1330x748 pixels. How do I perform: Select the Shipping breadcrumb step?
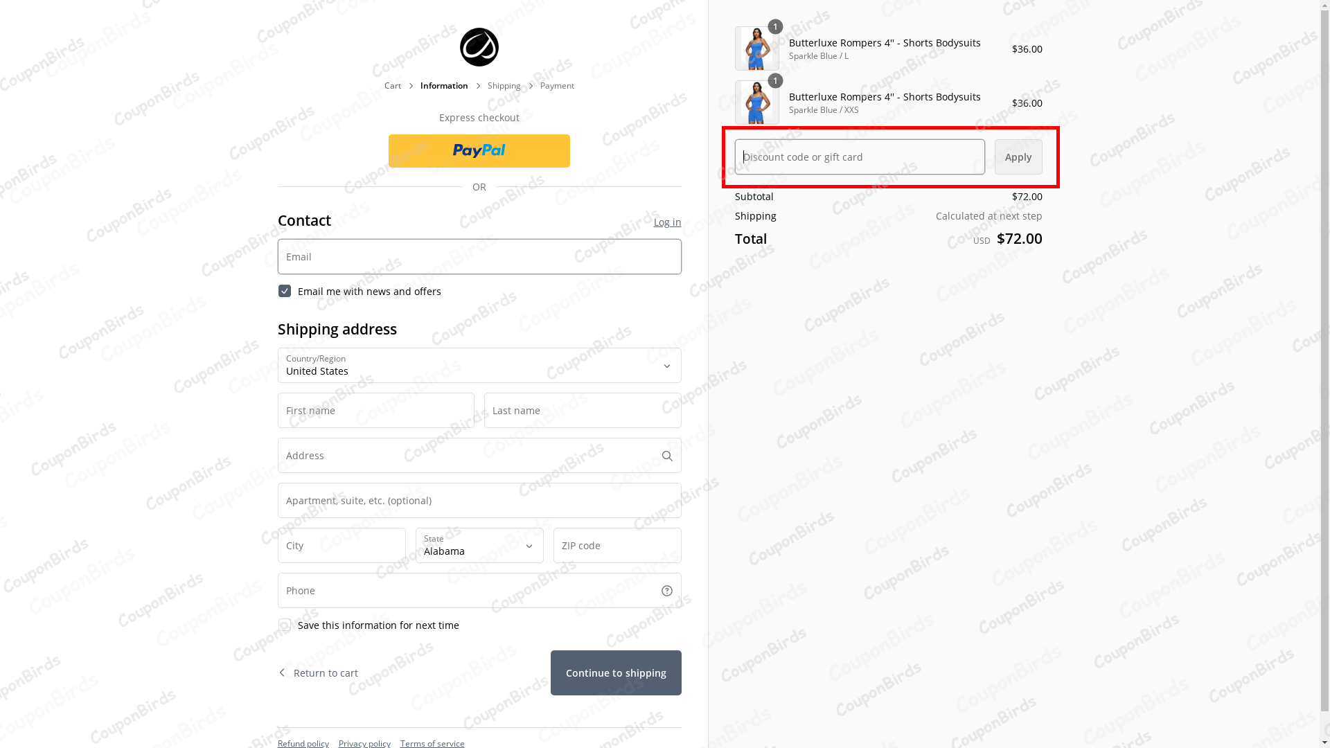coord(504,85)
